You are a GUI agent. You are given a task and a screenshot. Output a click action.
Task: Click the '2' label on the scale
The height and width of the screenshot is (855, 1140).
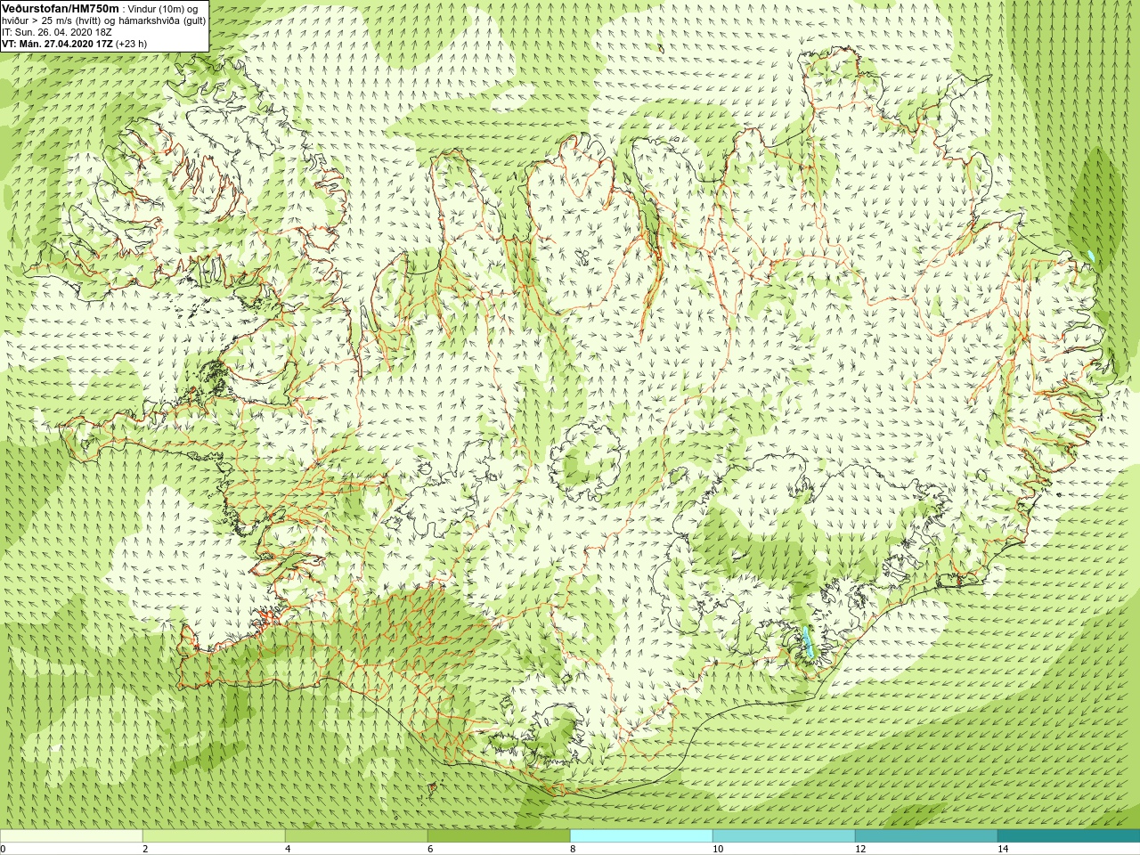[x=145, y=849]
